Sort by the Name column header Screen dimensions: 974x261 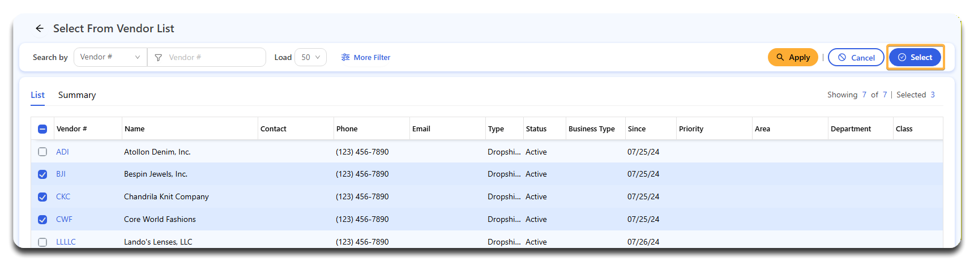coord(135,129)
